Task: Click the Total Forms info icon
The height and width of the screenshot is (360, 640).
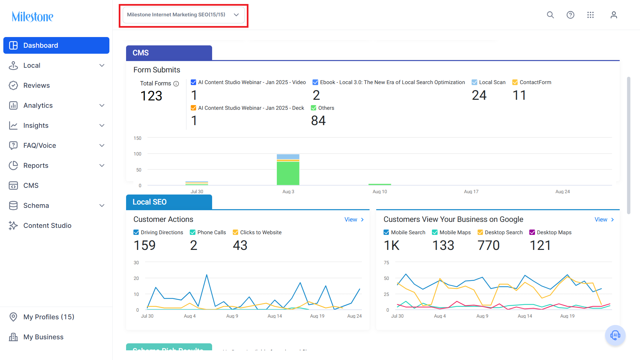Action: click(x=176, y=84)
